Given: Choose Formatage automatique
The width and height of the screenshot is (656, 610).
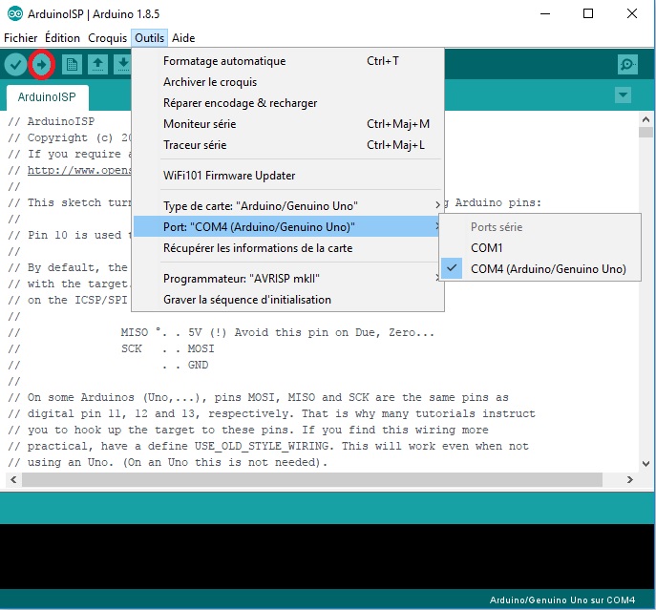Looking at the screenshot, I should point(287,61).
